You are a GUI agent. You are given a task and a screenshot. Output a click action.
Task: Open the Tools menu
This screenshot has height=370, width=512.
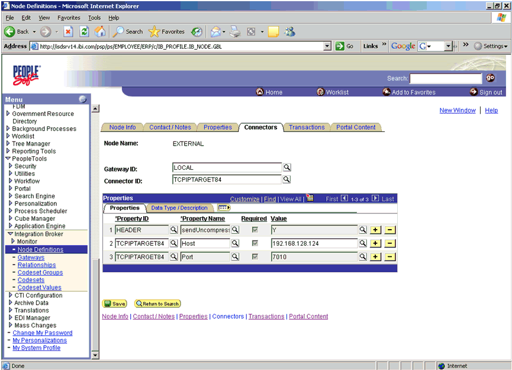[x=95, y=18]
